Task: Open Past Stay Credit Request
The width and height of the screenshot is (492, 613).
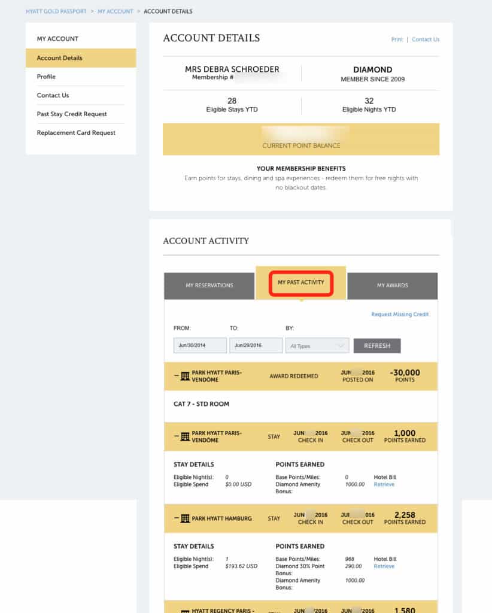Action: coord(72,114)
